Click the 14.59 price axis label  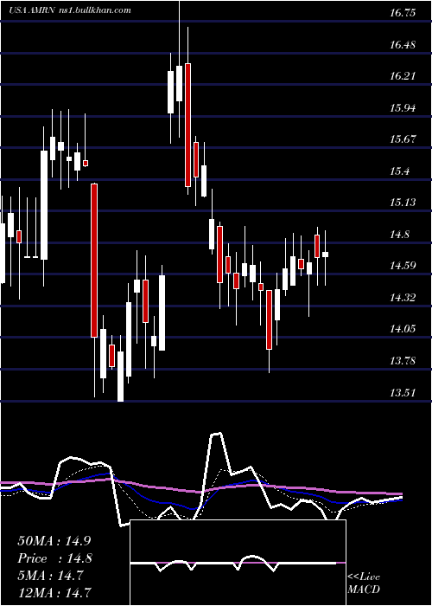pyautogui.click(x=403, y=266)
